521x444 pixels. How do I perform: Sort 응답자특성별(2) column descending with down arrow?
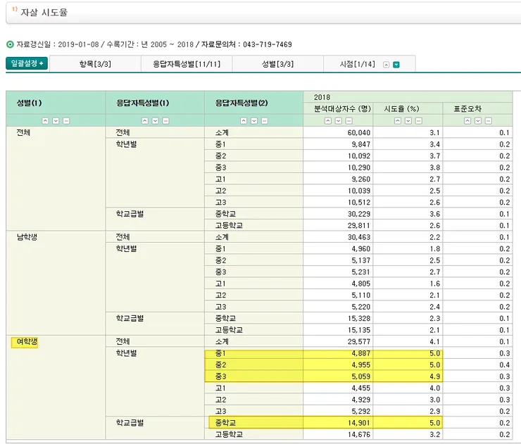254,121
